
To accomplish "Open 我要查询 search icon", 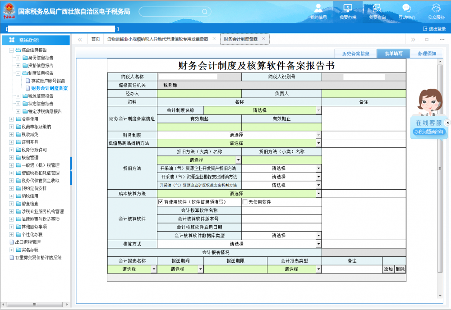I will [377, 9].
